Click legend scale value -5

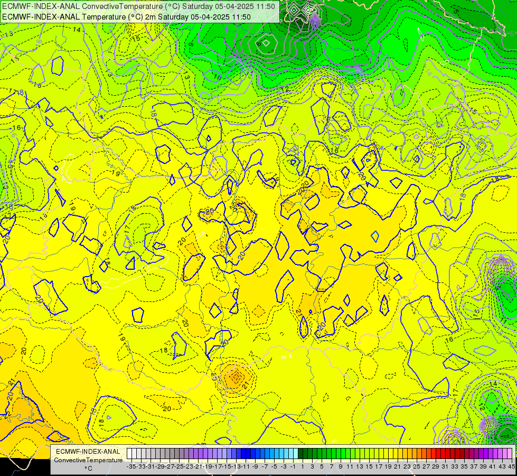point(274,466)
